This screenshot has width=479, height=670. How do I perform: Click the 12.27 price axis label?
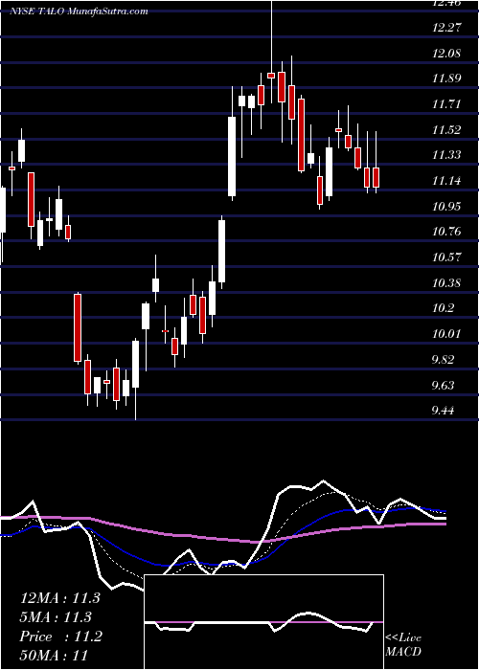coord(446,28)
